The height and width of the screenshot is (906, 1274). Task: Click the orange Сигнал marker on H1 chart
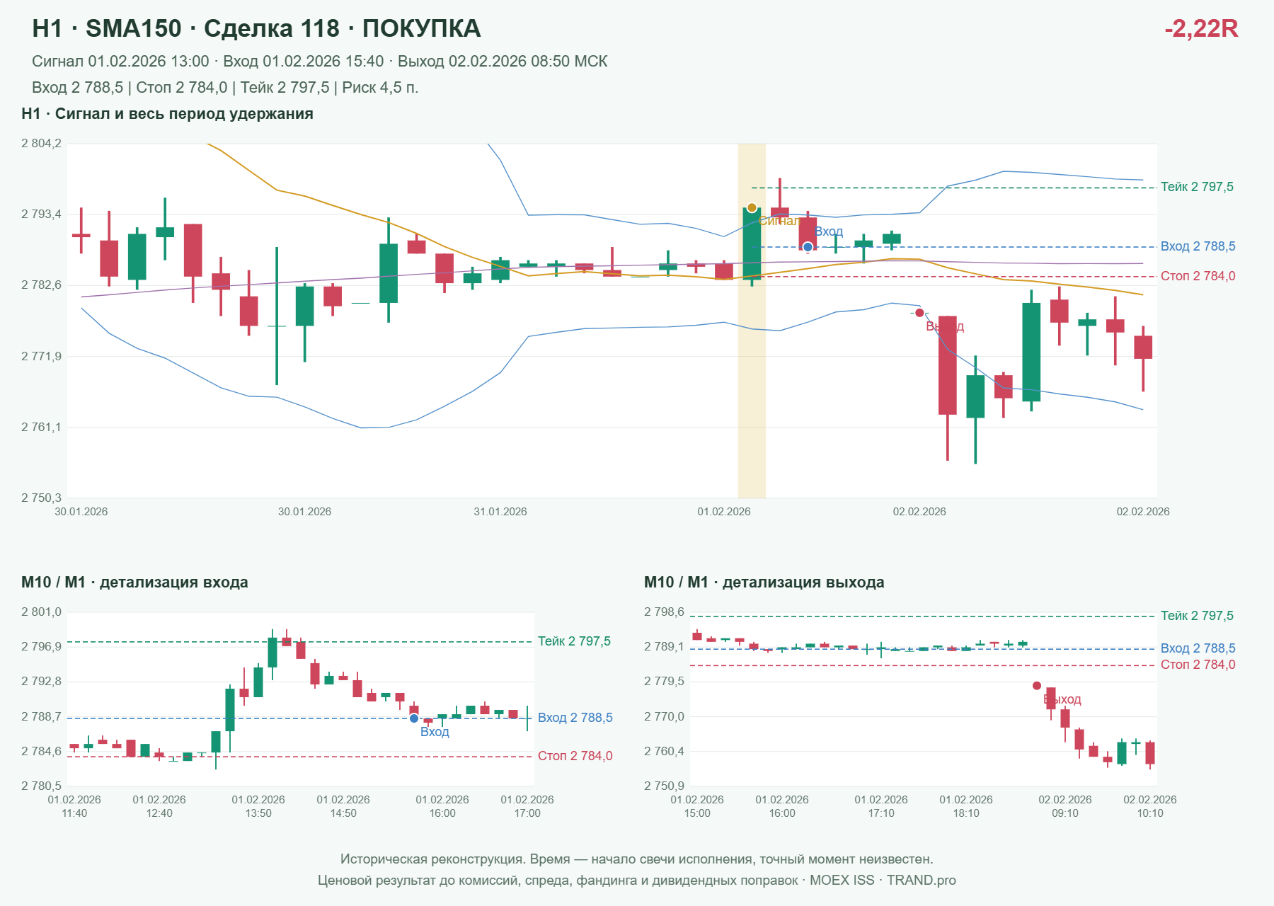coord(752,207)
